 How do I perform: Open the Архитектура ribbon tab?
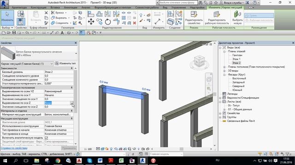coord(19,7)
